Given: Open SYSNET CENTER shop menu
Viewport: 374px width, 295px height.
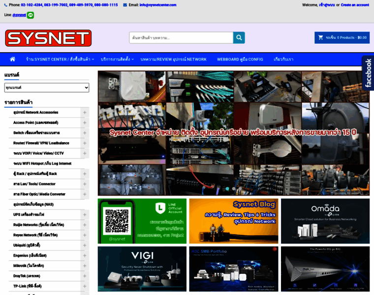Looking at the screenshot, I should pos(60,59).
